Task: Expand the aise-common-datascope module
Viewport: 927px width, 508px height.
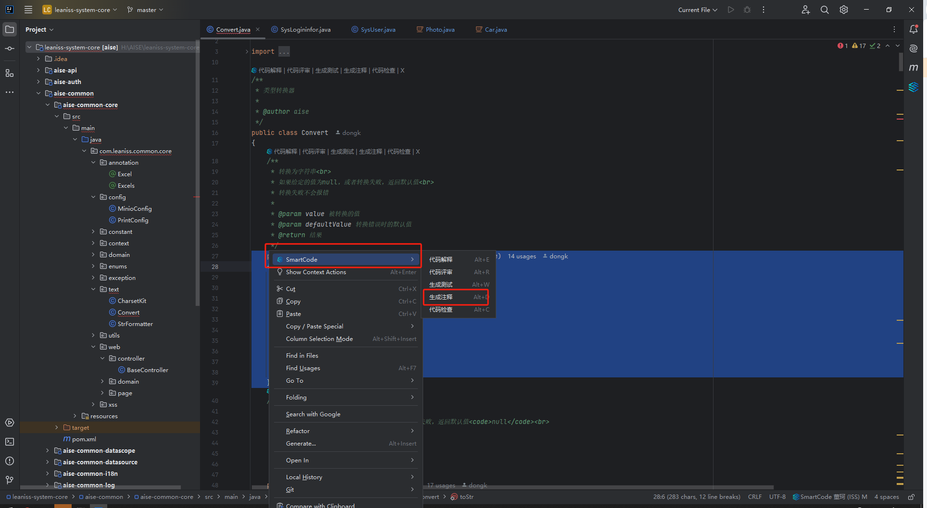Action: click(47, 450)
